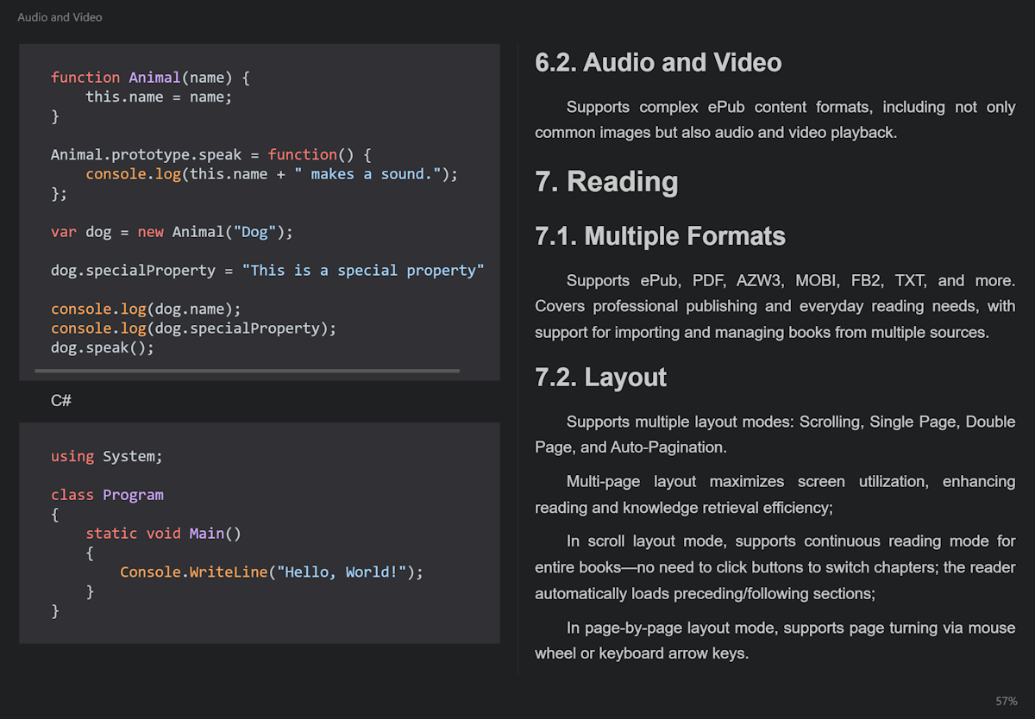Screen dimensions: 1035x719
Task: Click the "7.1. Multiple Formats" heading
Action: (x=660, y=236)
